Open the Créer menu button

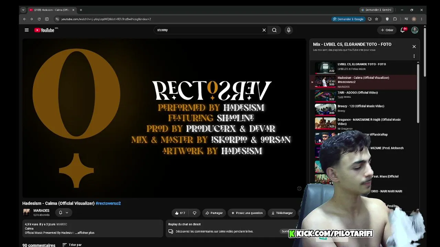387,30
